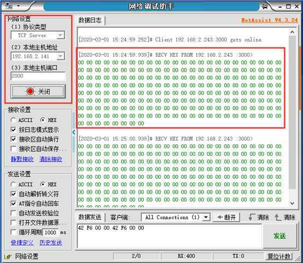This screenshot has width=303, height=263.
Task: Click the 网络设置 status bar icon
Action: (x=8, y=256)
